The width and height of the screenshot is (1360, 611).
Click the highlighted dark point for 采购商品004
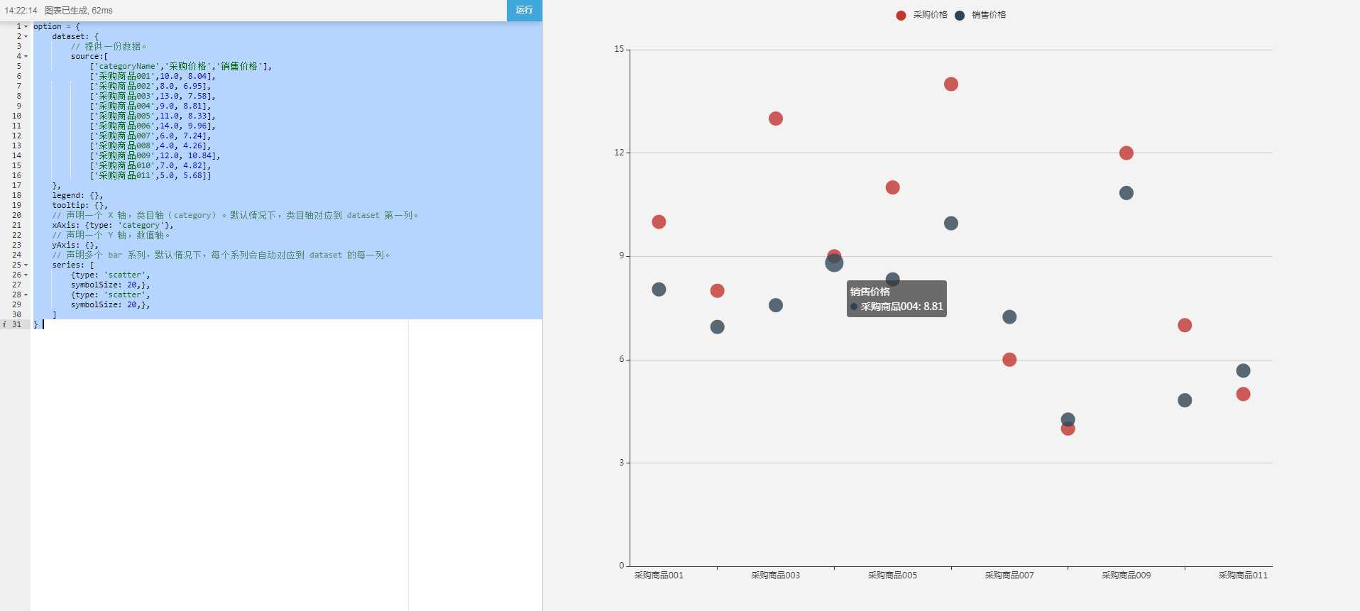tap(834, 263)
